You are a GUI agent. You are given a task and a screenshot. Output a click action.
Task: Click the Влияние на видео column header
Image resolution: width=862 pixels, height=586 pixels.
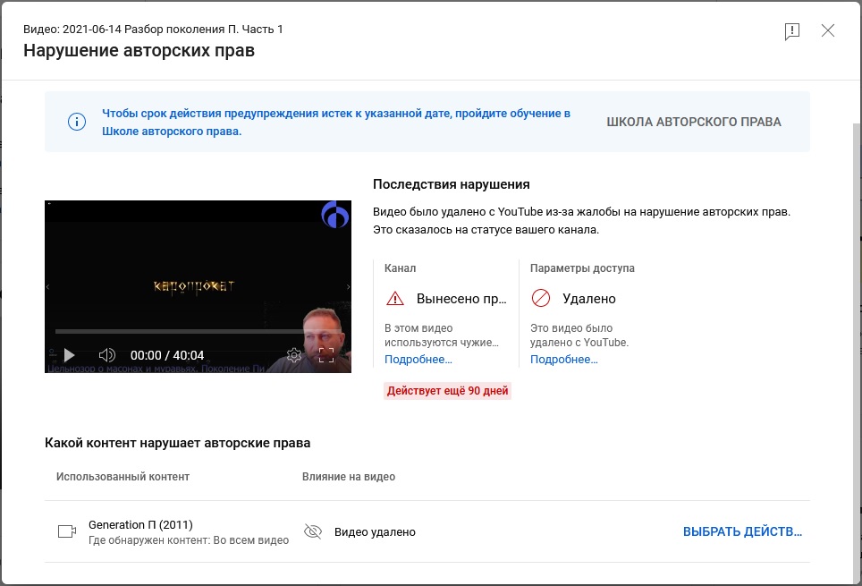[349, 477]
